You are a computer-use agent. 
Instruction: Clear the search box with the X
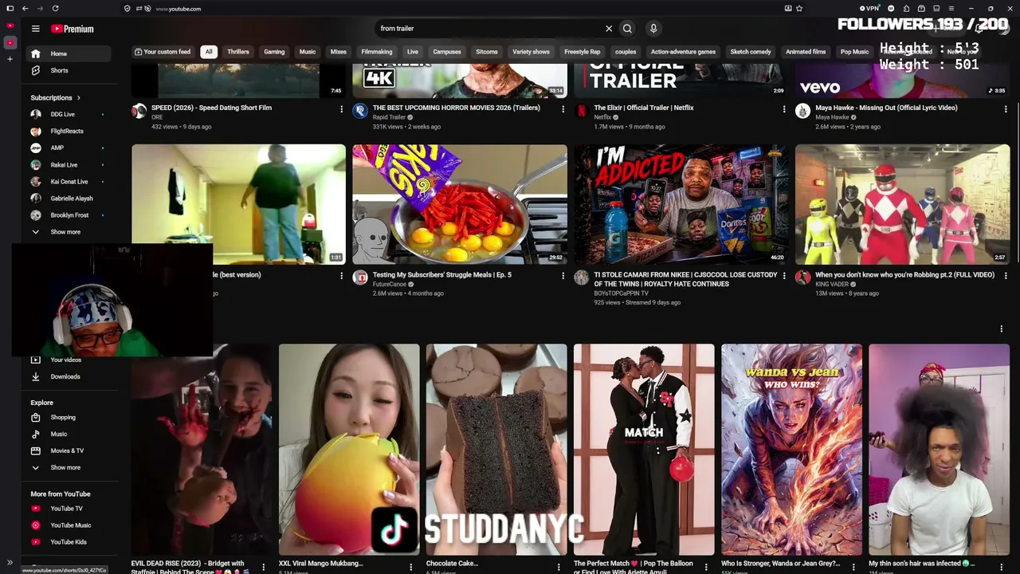click(609, 29)
